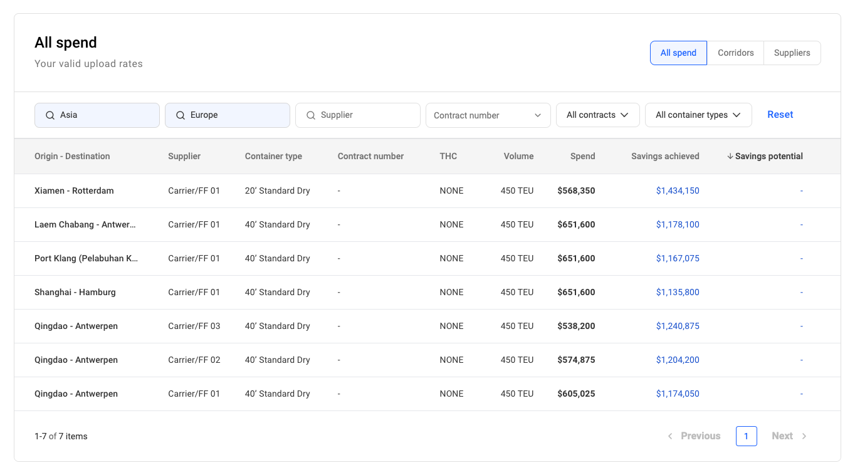Go to page 1 in pagination

(746, 436)
